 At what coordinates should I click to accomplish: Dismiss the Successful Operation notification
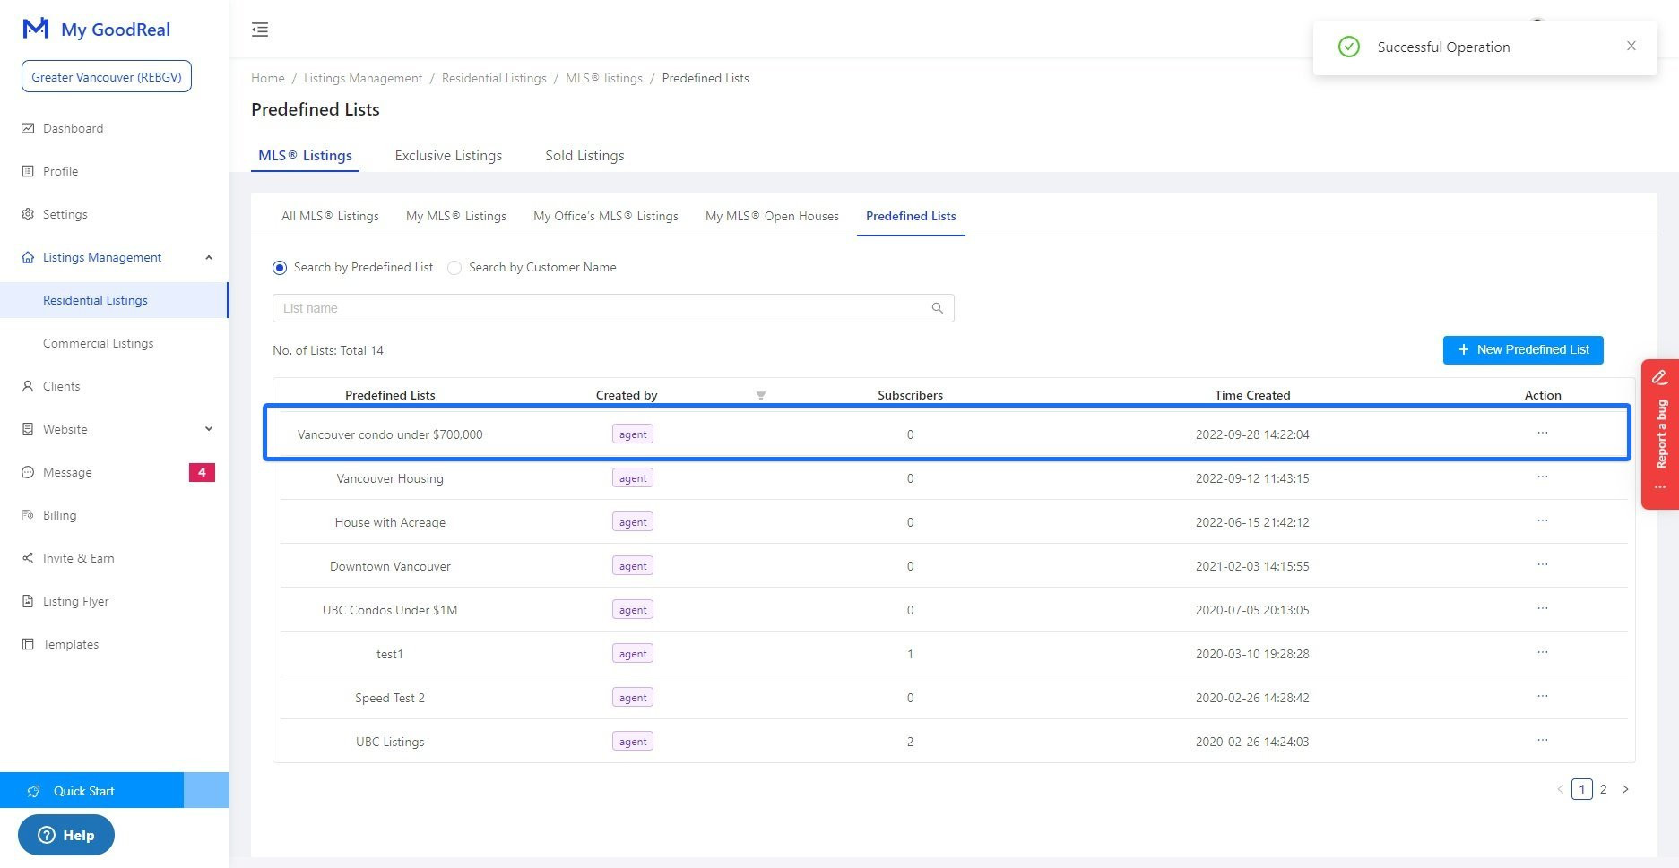(1631, 47)
